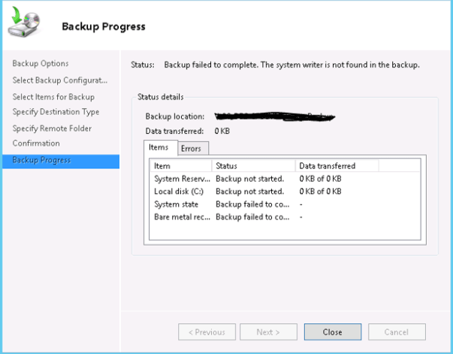Viewport: 453px width, 354px height.
Task: Click the backup drive disc icon
Action: coord(24,22)
